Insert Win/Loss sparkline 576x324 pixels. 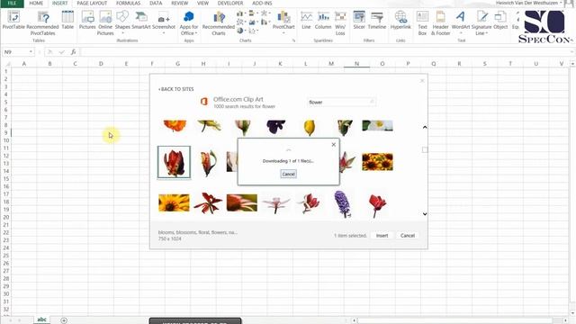pyautogui.click(x=340, y=22)
